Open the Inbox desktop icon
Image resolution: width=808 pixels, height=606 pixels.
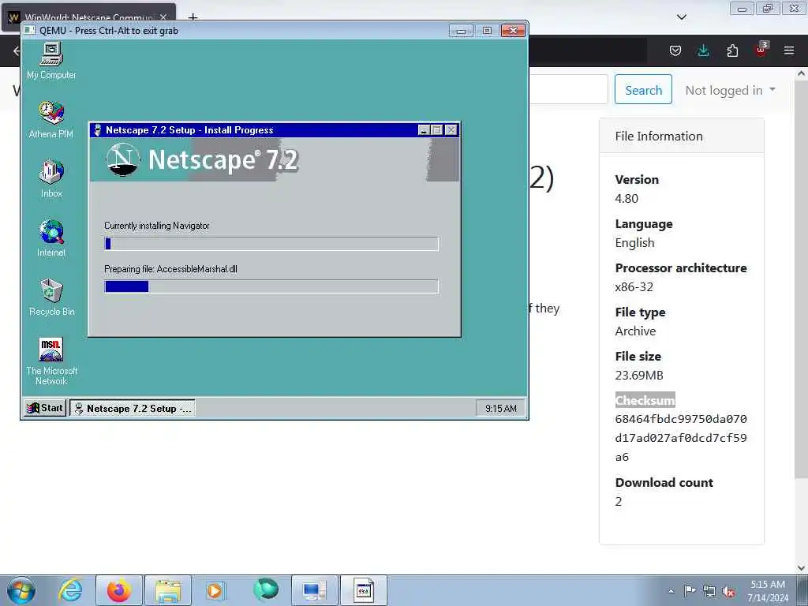51,179
